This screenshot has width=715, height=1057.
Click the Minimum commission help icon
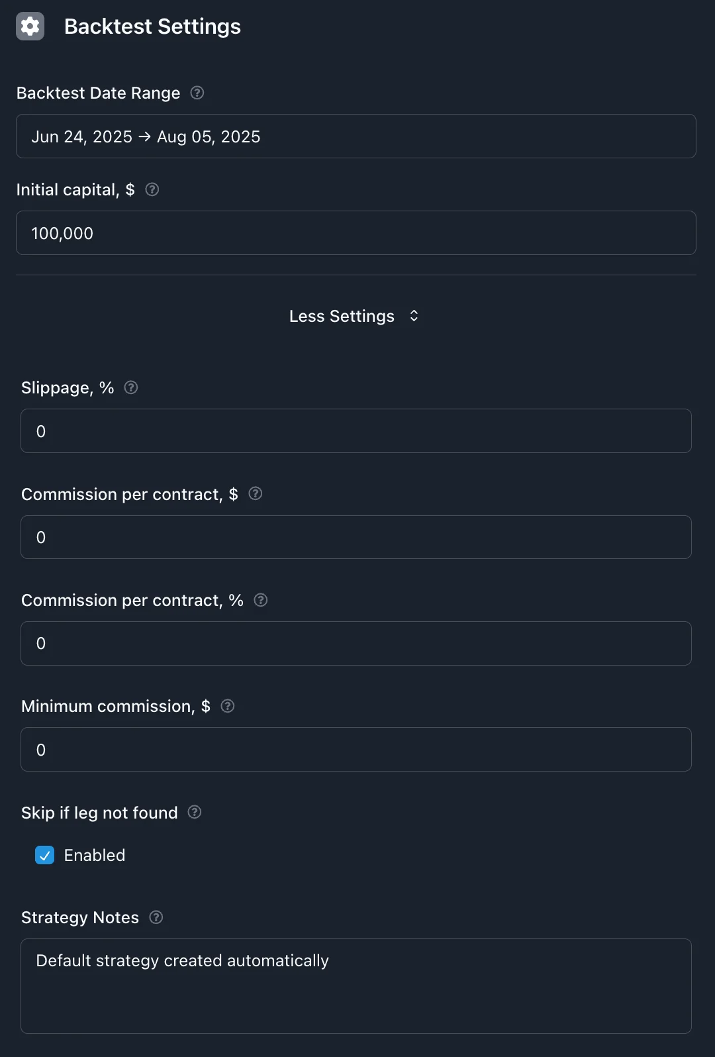click(228, 706)
